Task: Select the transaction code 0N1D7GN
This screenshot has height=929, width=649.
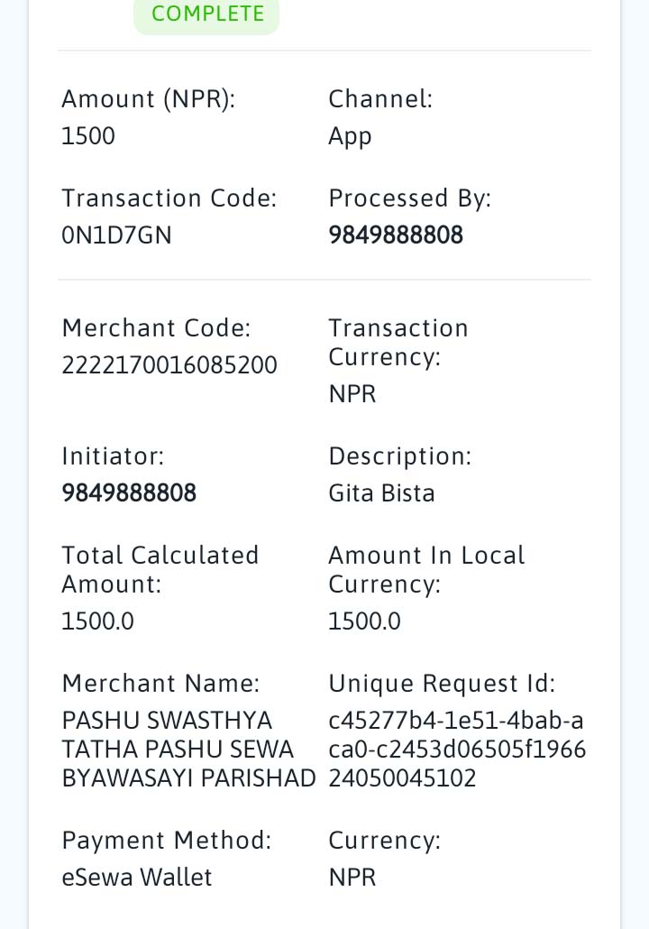Action: coord(116,235)
